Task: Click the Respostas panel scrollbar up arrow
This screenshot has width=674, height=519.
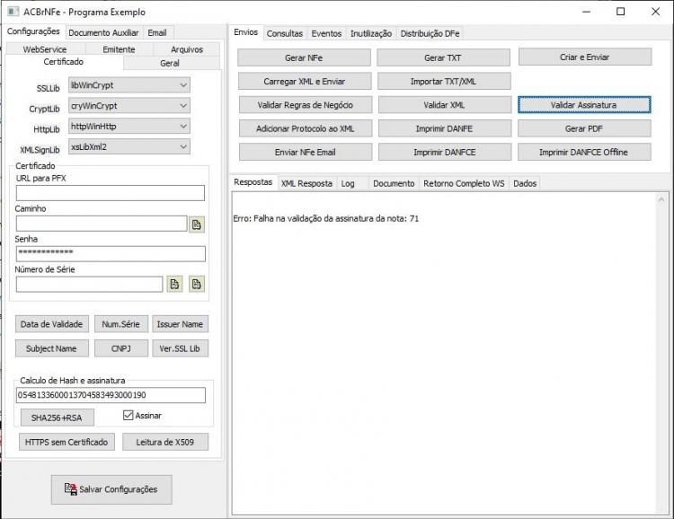Action: coord(661,199)
